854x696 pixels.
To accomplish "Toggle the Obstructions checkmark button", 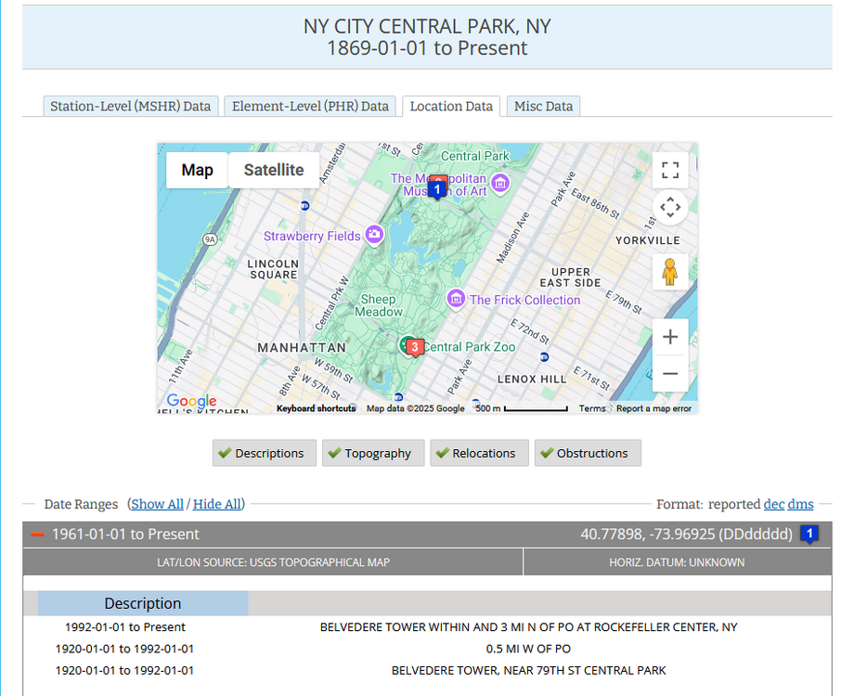I will coord(588,453).
